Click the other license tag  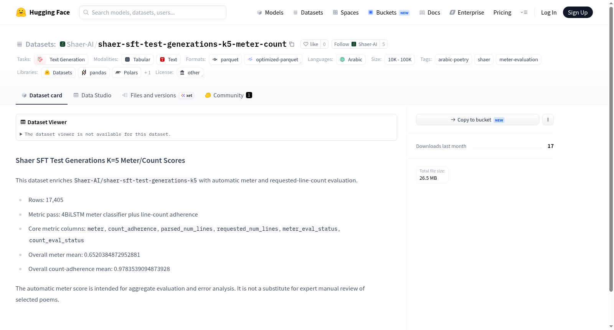pyautogui.click(x=190, y=72)
